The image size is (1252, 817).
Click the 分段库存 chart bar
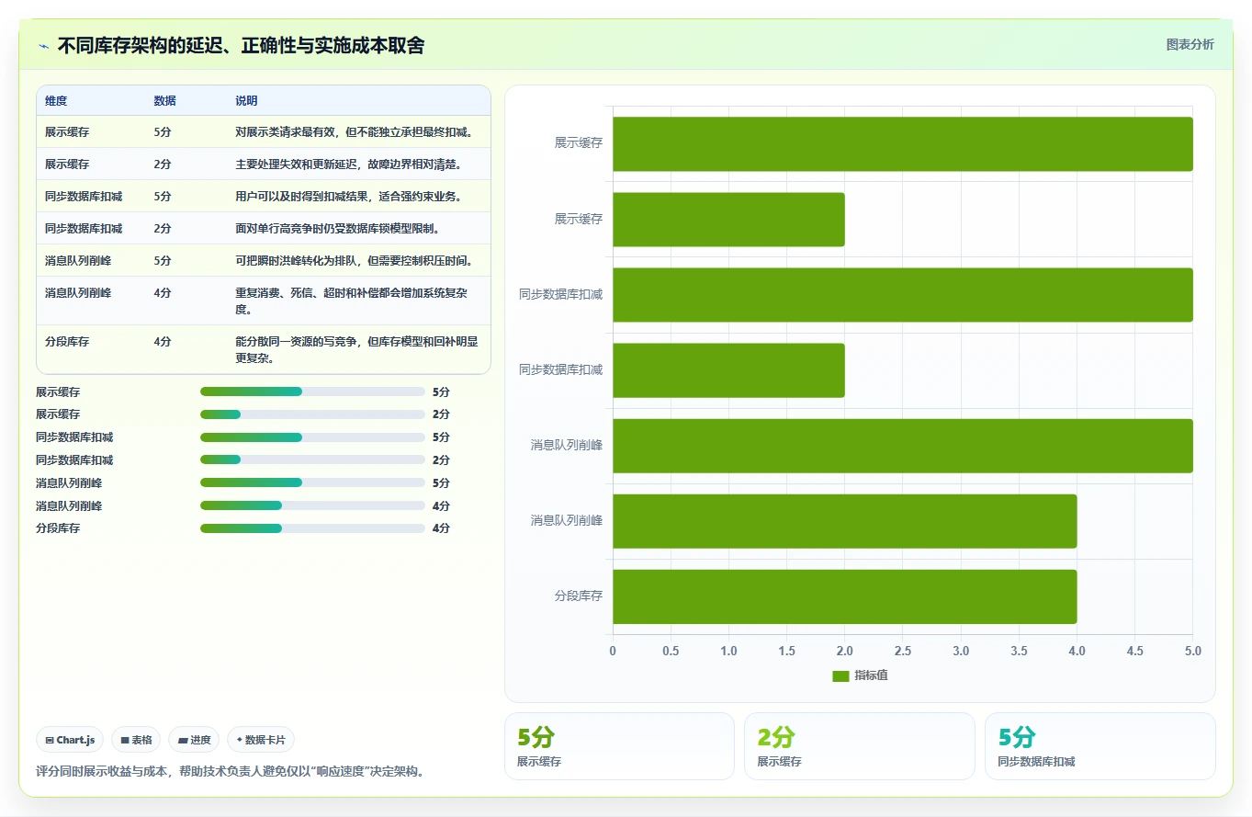tap(845, 596)
